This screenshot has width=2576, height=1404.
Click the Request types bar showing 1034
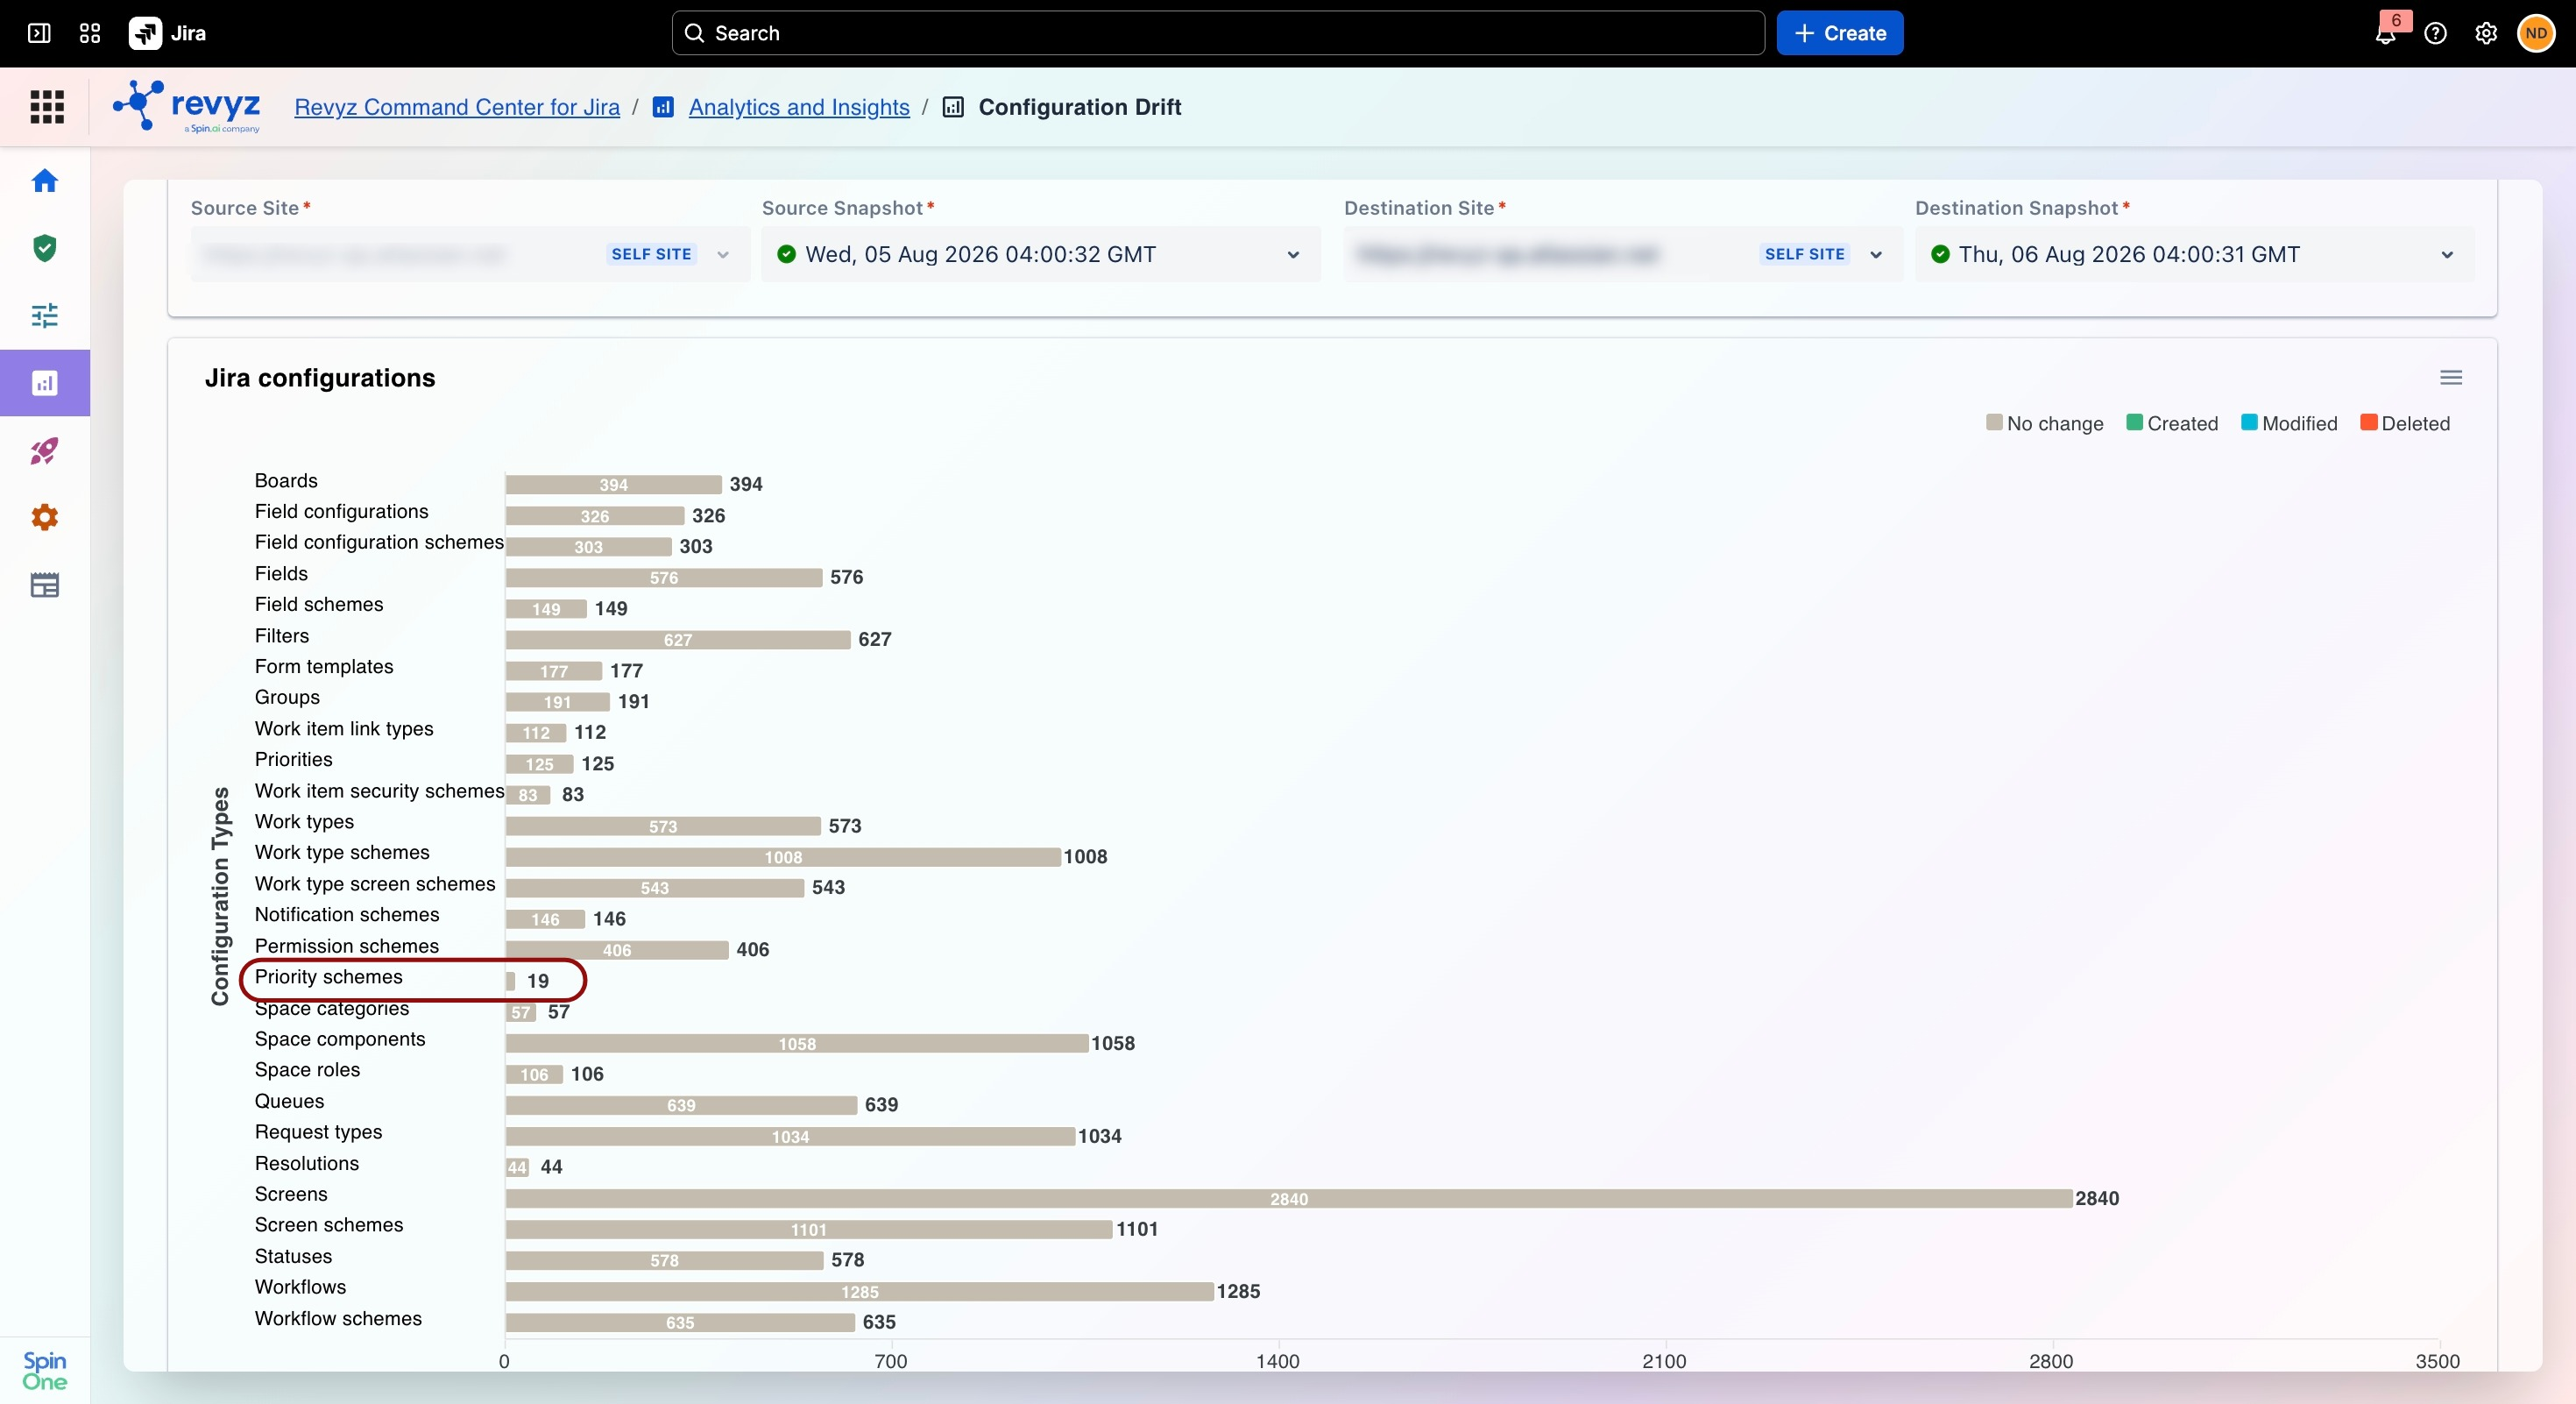(x=790, y=1136)
